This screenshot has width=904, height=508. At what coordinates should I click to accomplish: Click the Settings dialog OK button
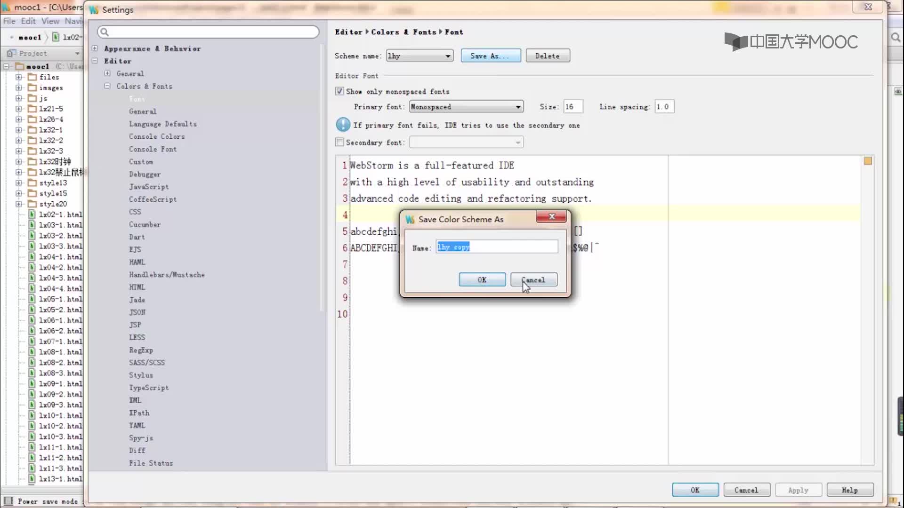point(695,490)
